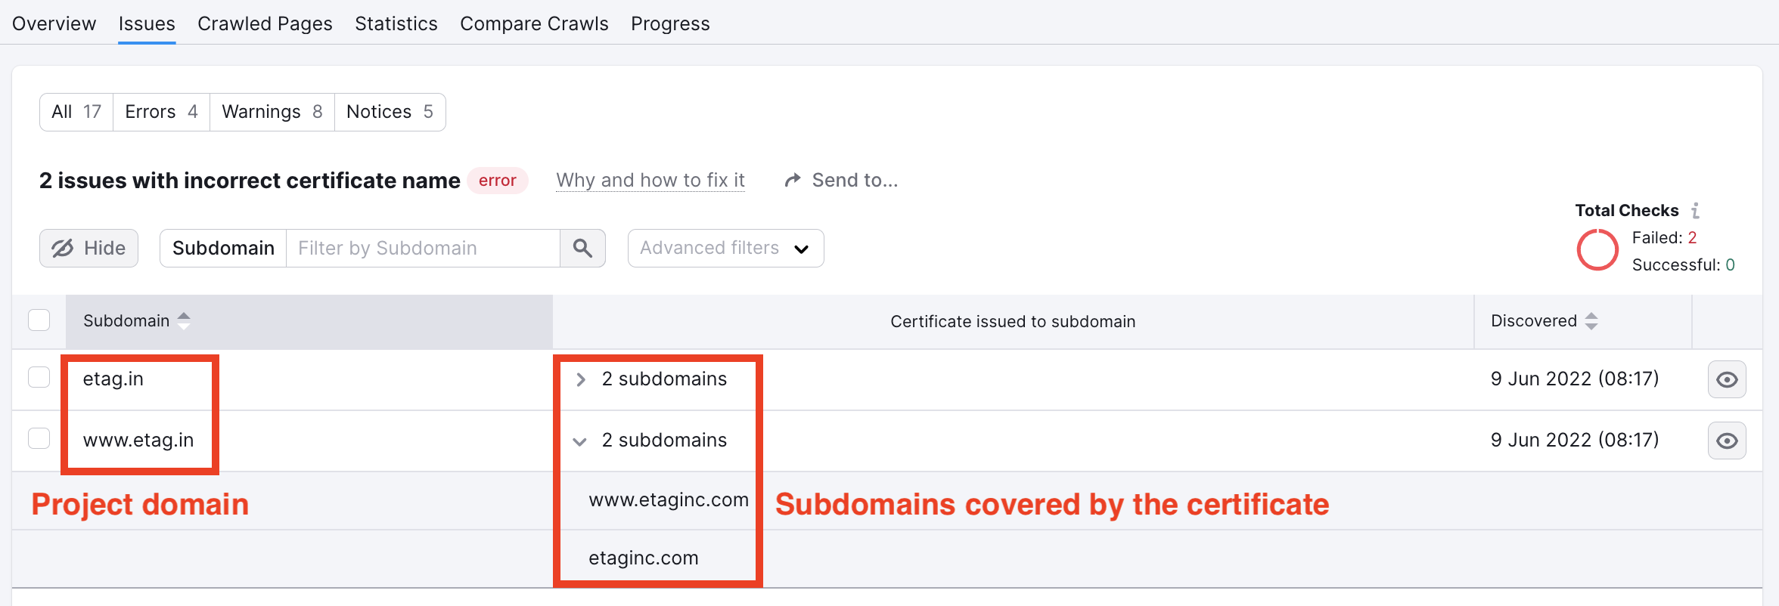Click the red Total Checks progress ring
Viewport: 1779px width, 606px height.
1597,250
